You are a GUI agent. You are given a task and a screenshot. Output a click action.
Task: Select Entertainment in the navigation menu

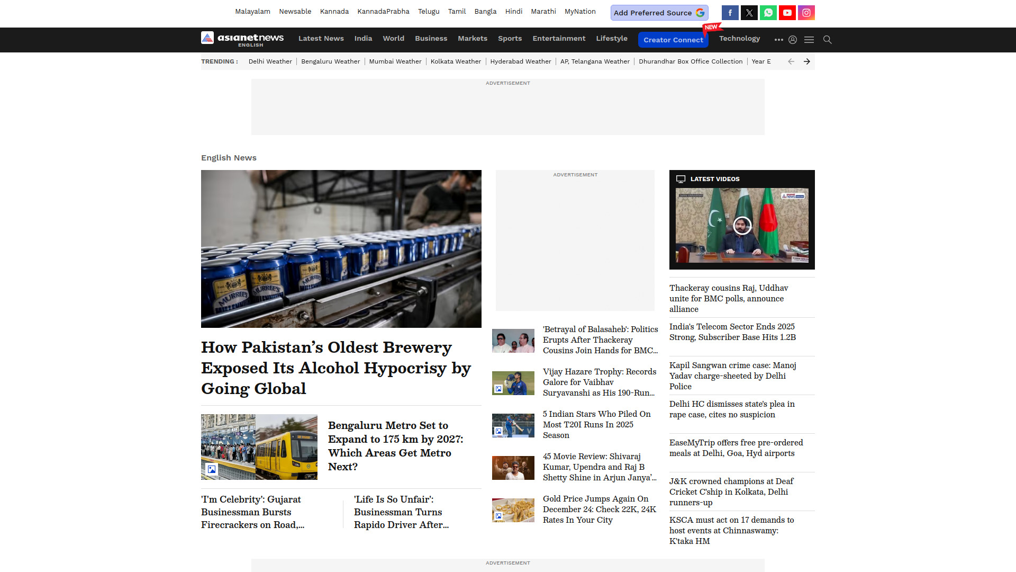coord(559,38)
